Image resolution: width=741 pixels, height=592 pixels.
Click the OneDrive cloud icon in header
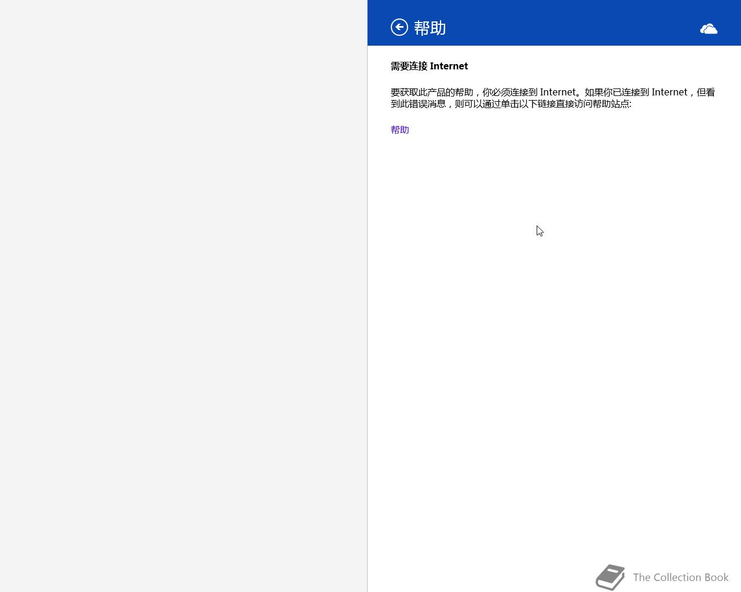709,29
